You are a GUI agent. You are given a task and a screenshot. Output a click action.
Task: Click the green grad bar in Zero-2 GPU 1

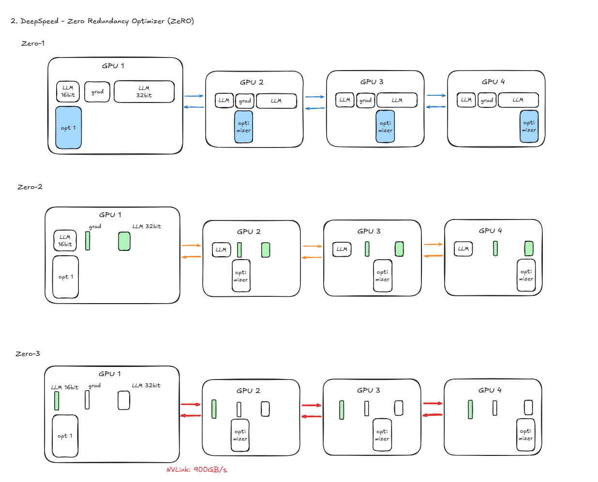click(88, 241)
